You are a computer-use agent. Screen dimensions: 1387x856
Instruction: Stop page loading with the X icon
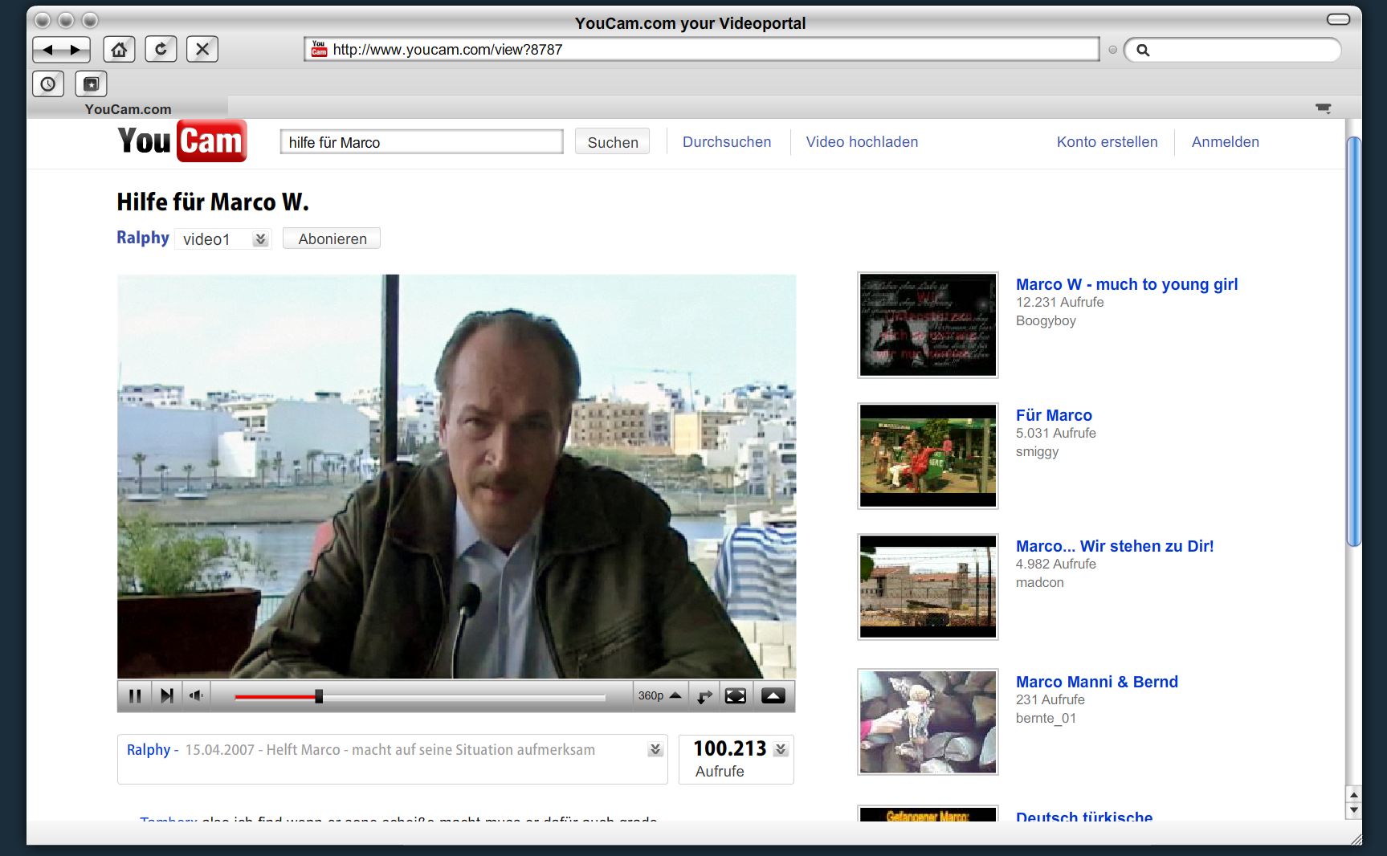(202, 50)
